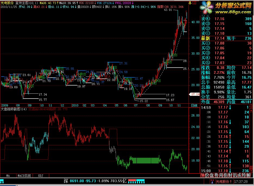Viewport: 254px width, 186px height.
Task: Click the 总额 15850 turnover value
Action: (x=219, y=87)
